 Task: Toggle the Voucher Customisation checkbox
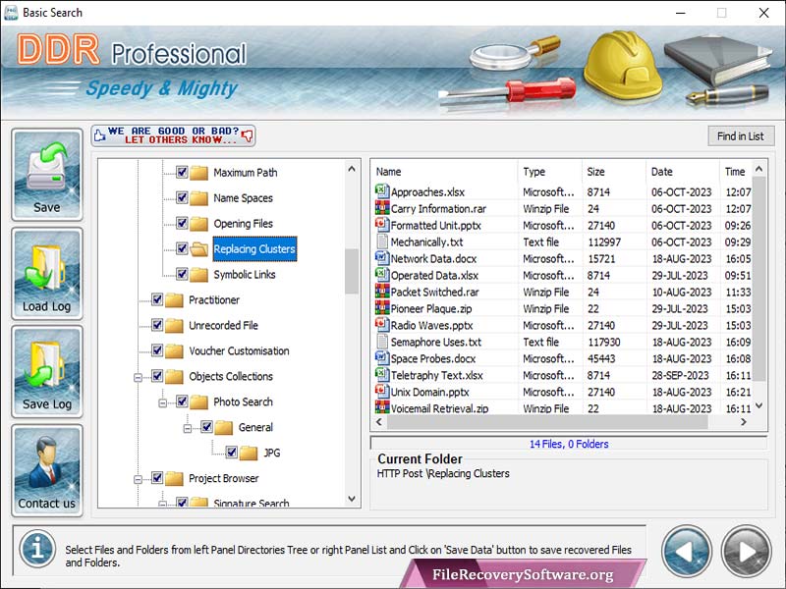pos(157,350)
